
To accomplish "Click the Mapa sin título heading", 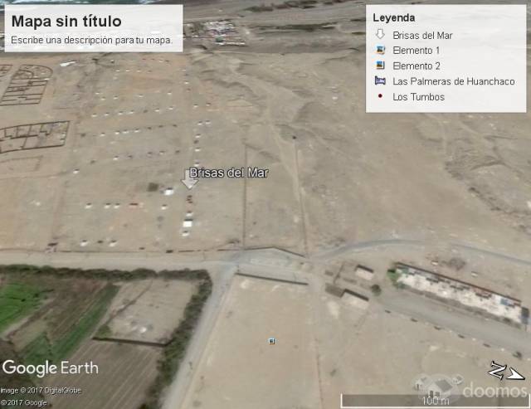I will pyautogui.click(x=66, y=21).
